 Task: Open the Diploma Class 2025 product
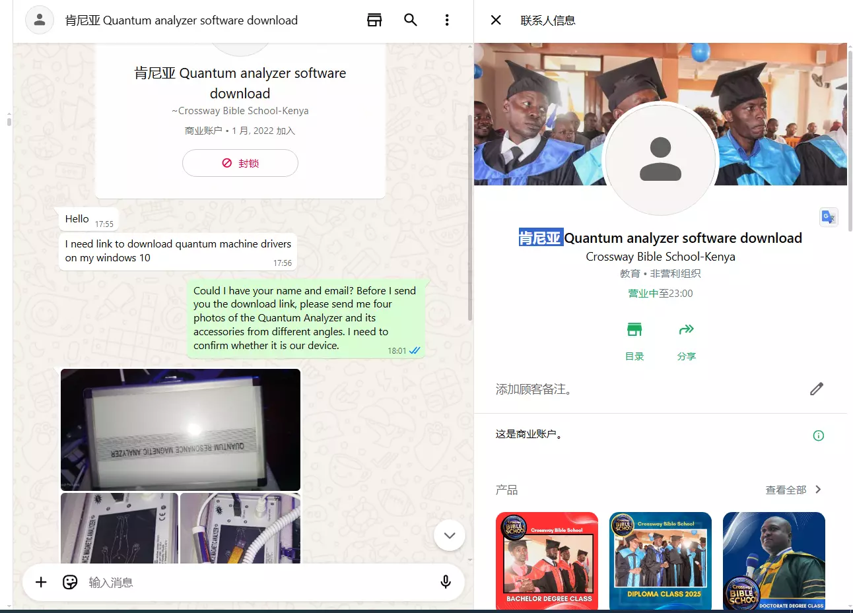[660, 560]
